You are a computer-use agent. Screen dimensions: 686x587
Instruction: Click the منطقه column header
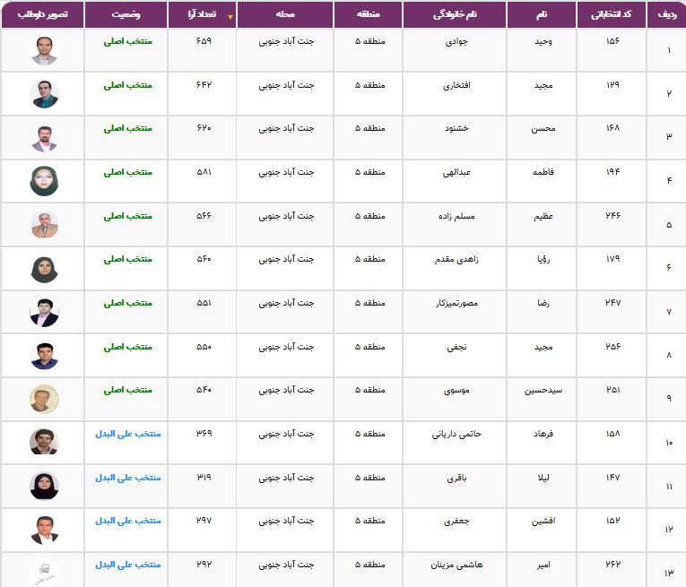pyautogui.click(x=368, y=14)
